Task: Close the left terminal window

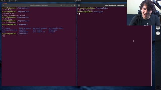Action: (75, 5)
